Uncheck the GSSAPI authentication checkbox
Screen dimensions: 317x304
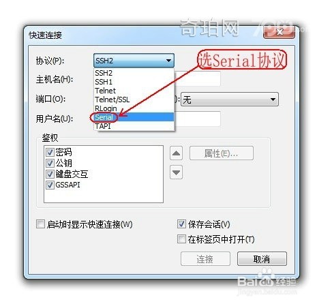(x=50, y=185)
